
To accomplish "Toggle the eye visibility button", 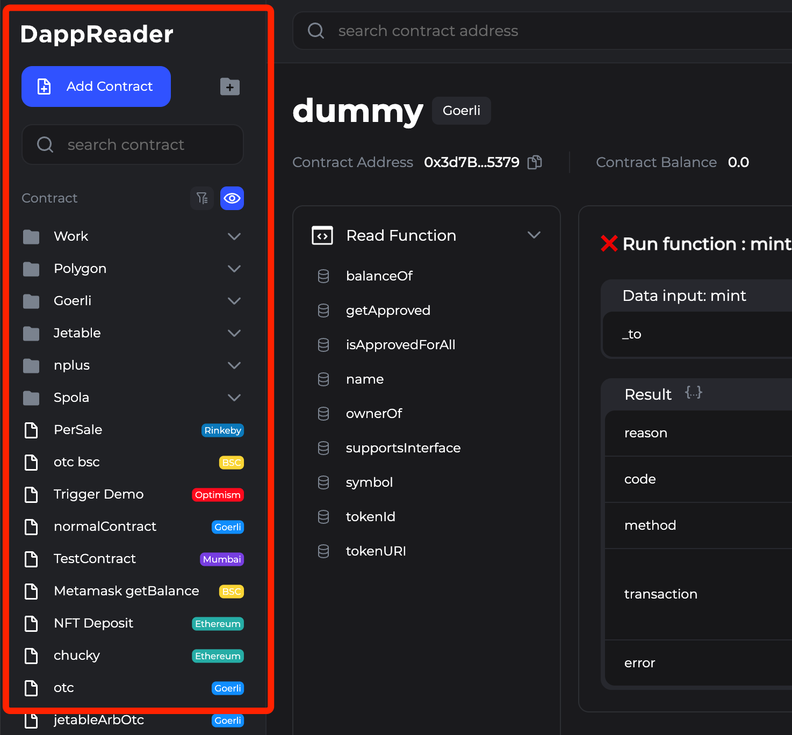I will [232, 198].
